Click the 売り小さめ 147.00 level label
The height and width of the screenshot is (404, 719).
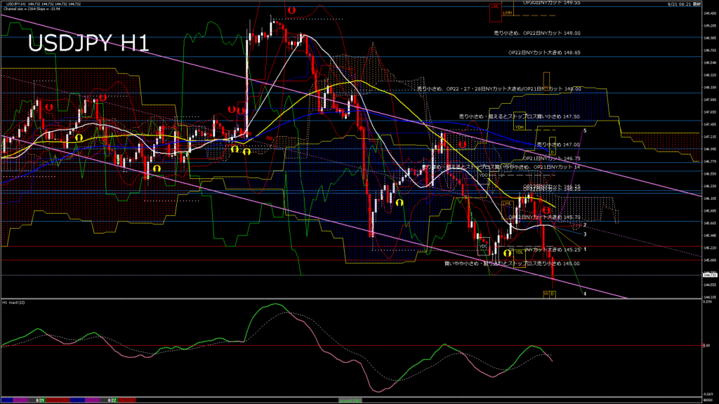pyautogui.click(x=558, y=144)
